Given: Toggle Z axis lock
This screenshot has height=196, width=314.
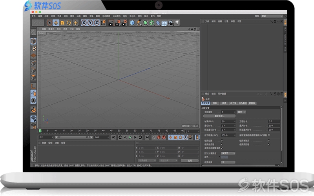Looking at the screenshot, I should tap(97, 23).
